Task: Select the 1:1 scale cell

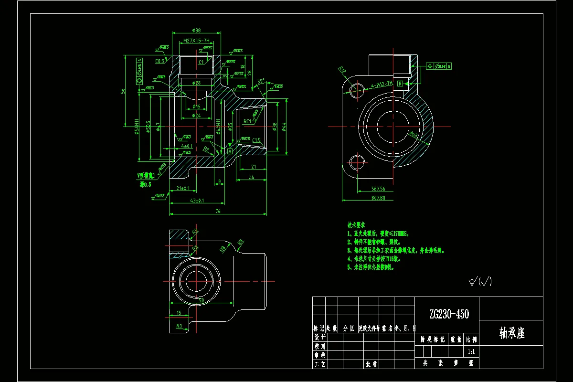Action: pyautogui.click(x=472, y=351)
